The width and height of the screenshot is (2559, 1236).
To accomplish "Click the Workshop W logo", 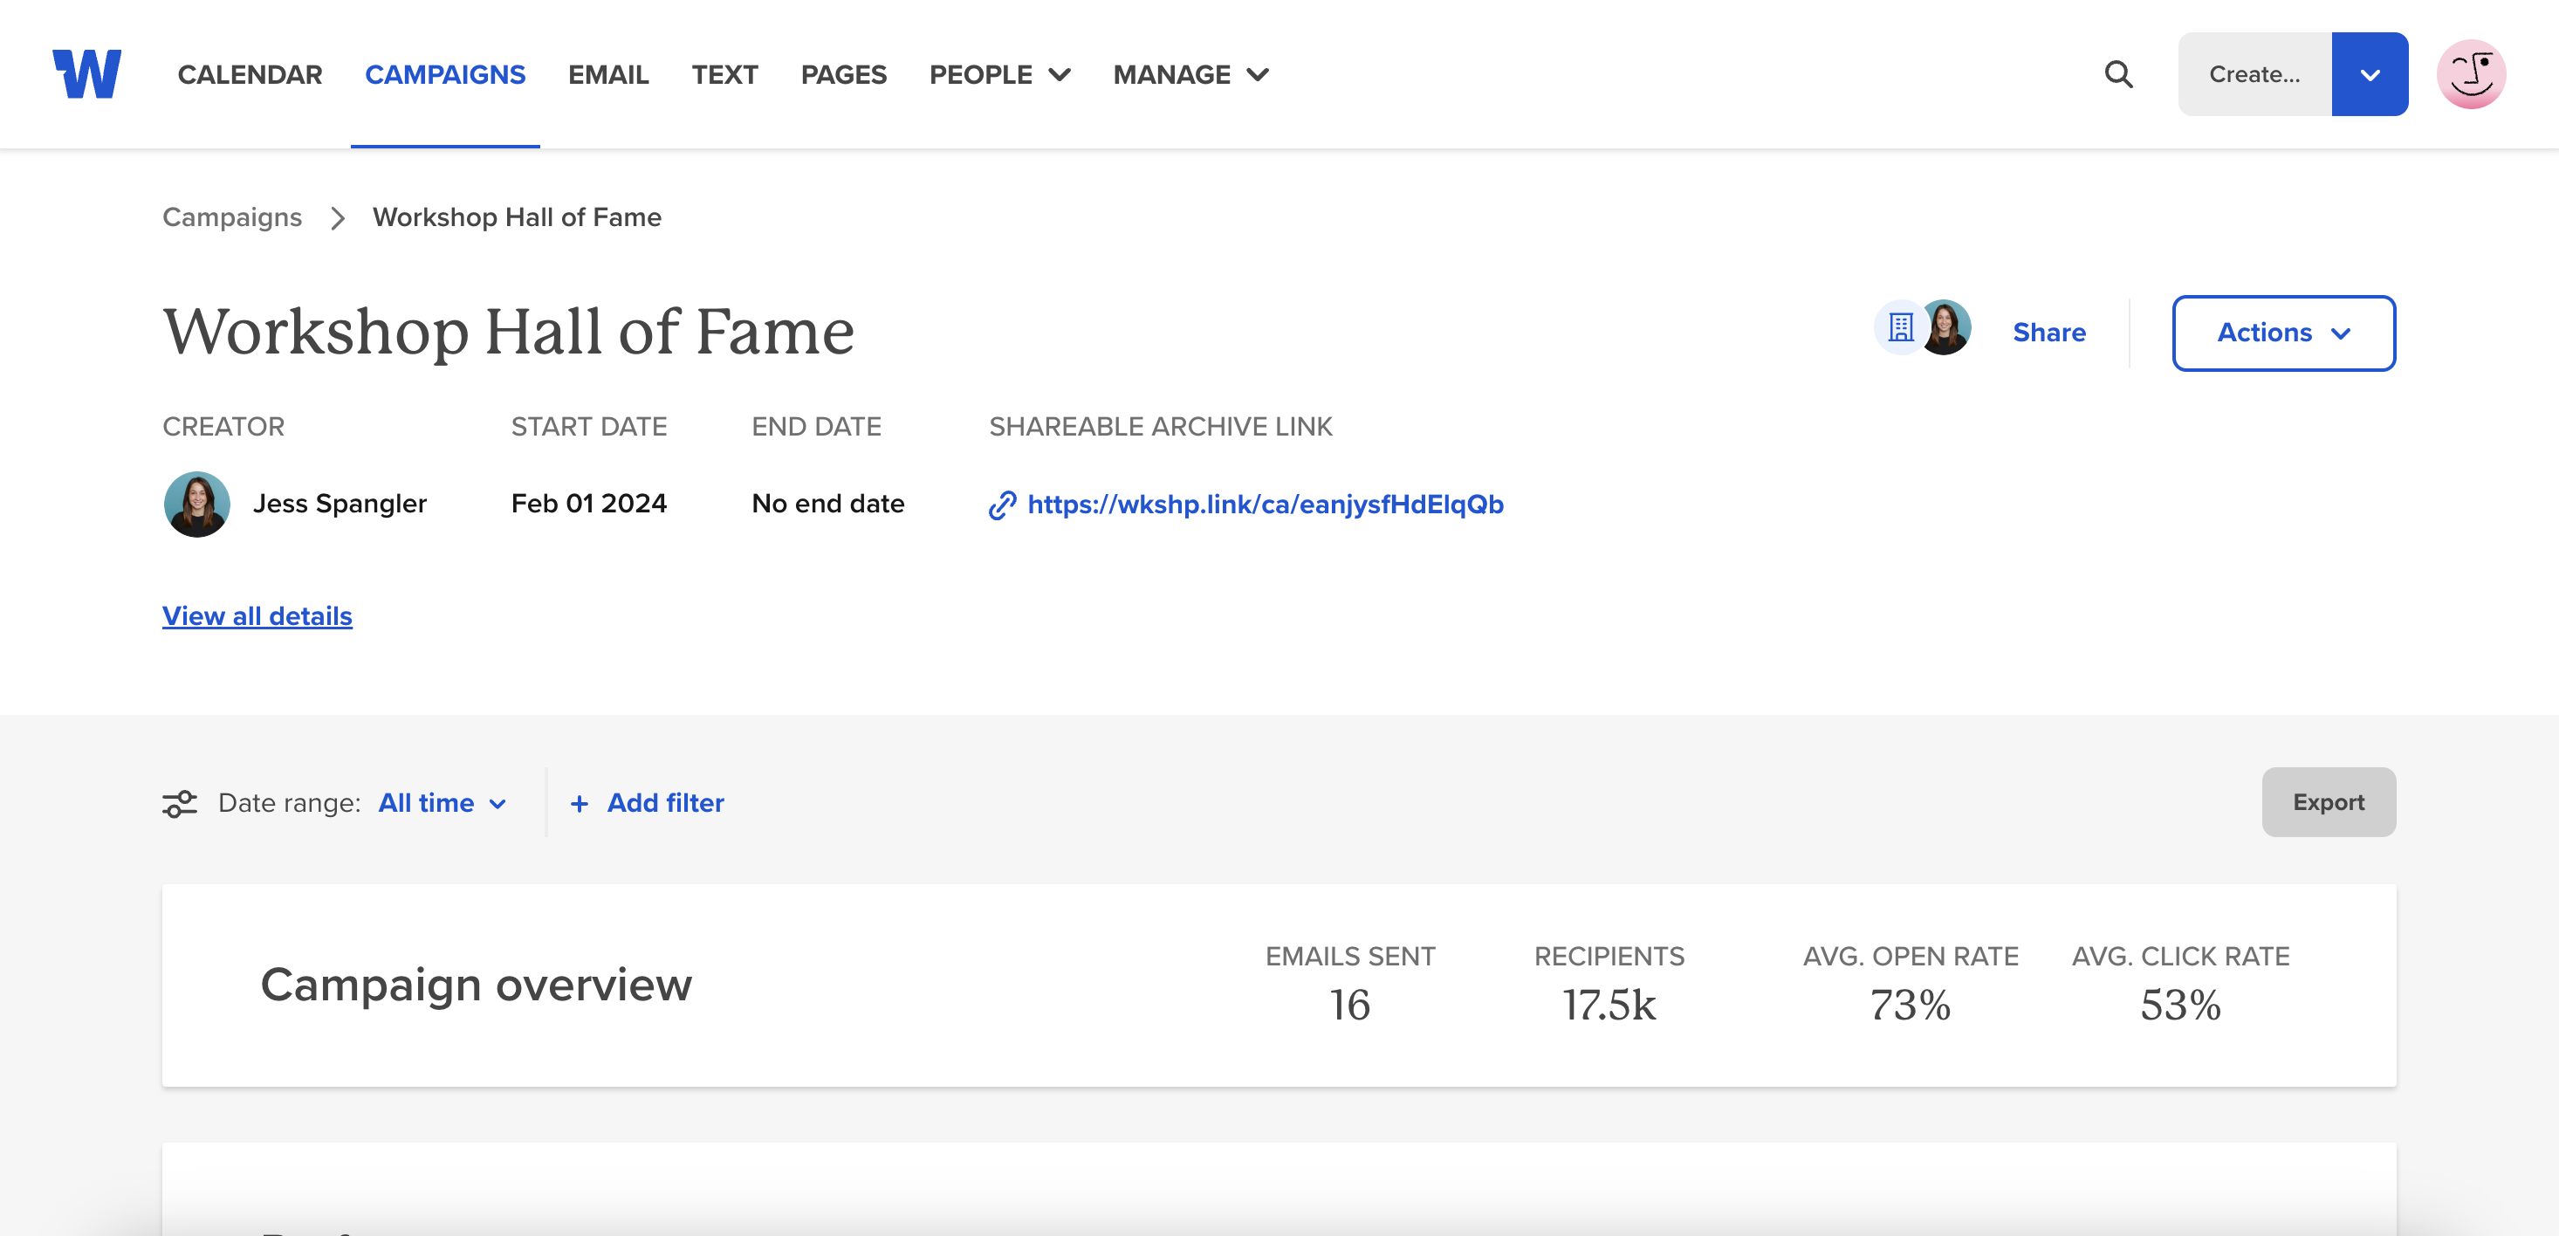I will click(x=87, y=74).
